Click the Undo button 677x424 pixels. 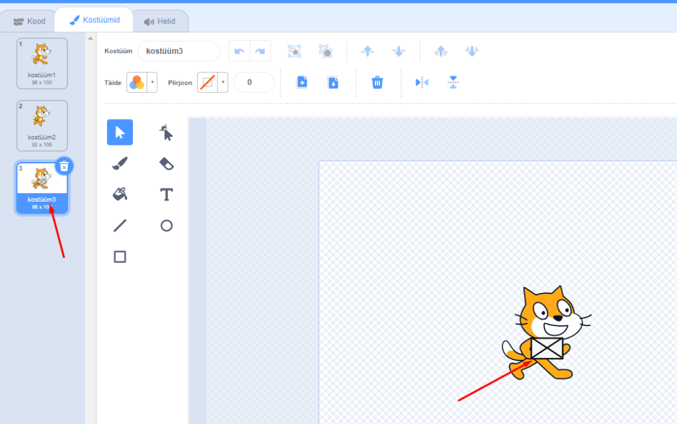[x=239, y=52]
